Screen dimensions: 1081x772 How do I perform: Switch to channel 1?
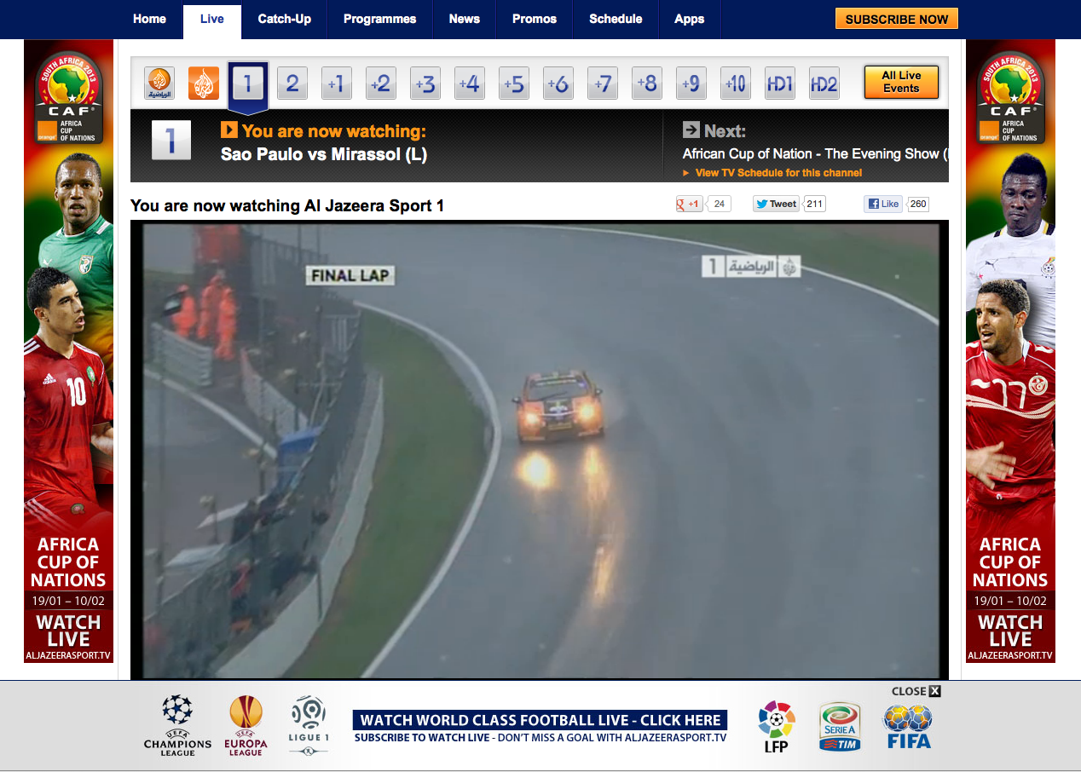point(248,84)
